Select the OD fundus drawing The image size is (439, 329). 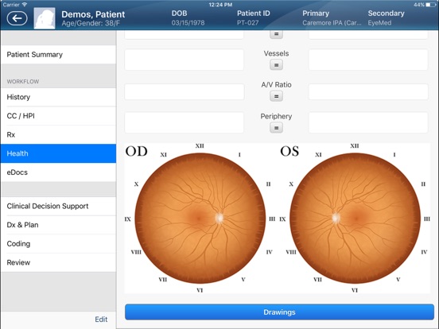200,219
